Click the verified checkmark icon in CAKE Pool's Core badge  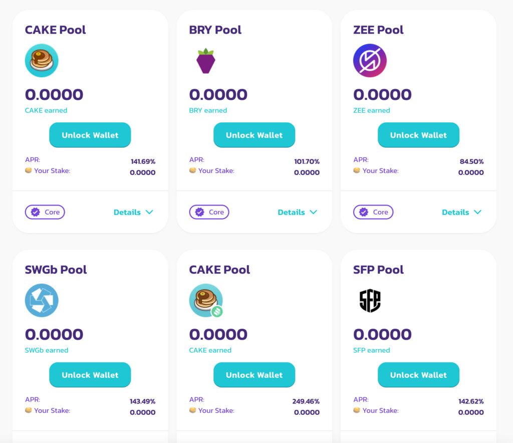[36, 212]
